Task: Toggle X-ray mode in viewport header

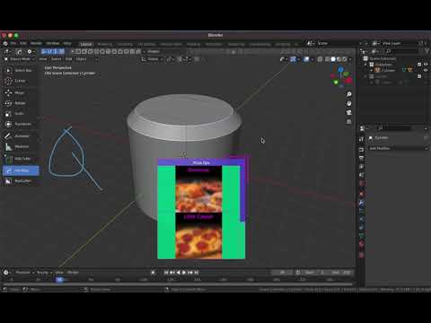Action: [320, 59]
